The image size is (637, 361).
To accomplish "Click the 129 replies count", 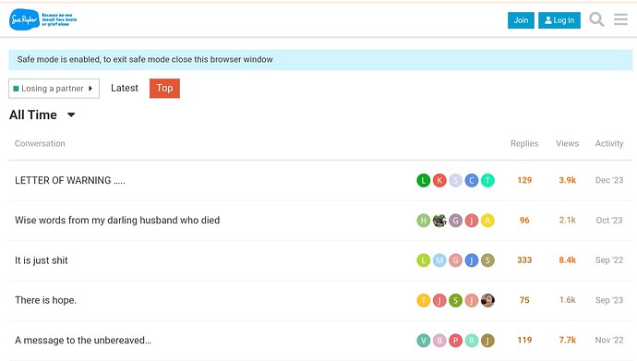I will click(524, 180).
